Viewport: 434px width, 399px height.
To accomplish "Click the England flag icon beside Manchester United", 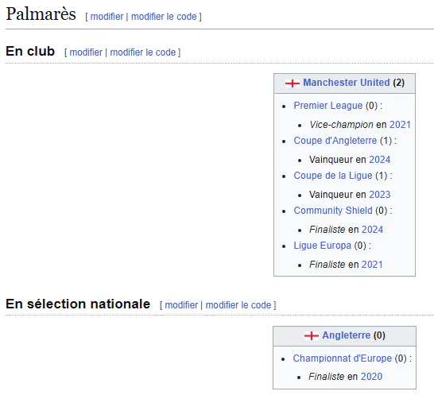I will pyautogui.click(x=293, y=83).
